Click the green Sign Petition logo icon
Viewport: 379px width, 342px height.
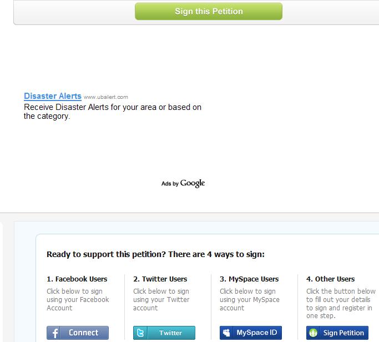pyautogui.click(x=313, y=333)
